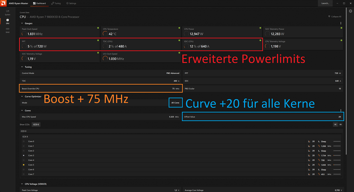Select the Core 6 row

(182, 169)
